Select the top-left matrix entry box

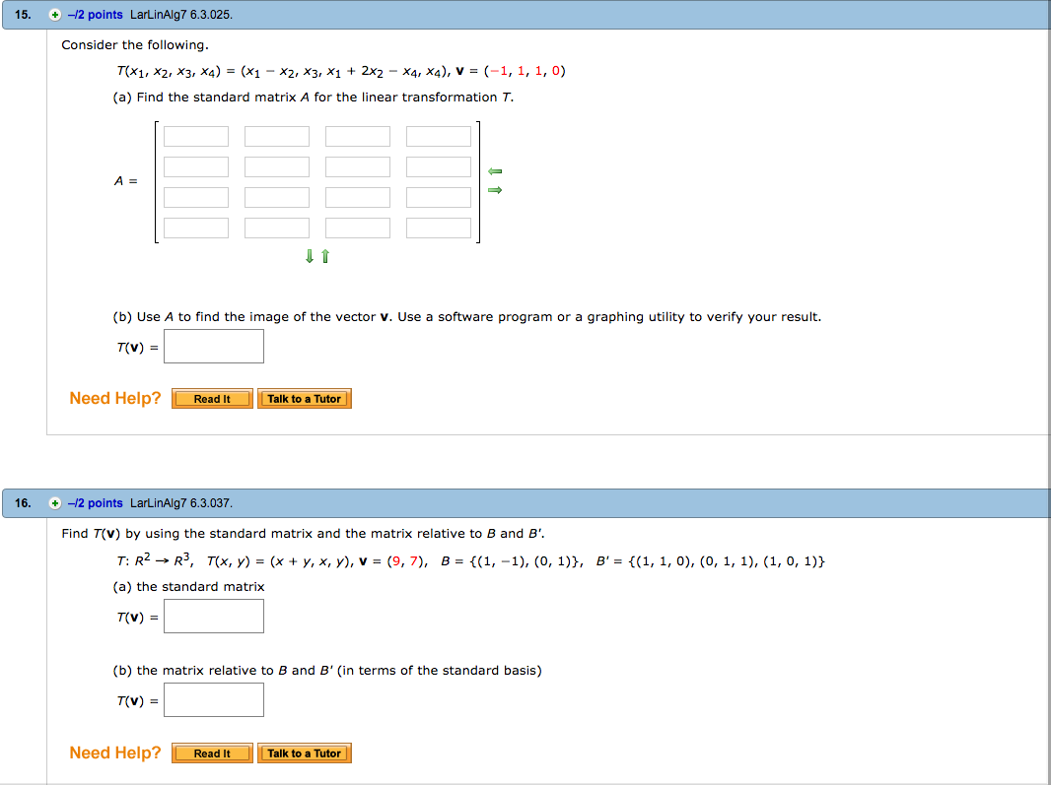pyautogui.click(x=195, y=136)
